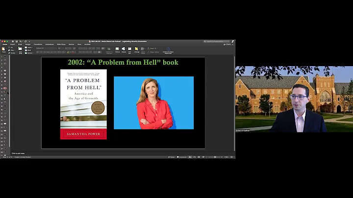Open the Acrobat ribbon tab
This screenshot has height=198, width=353.
point(87,44)
